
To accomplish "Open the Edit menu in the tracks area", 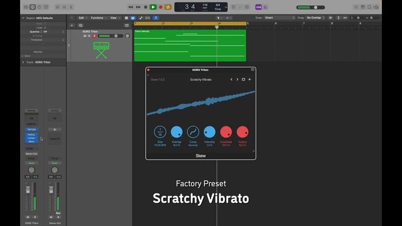I will (x=82, y=18).
